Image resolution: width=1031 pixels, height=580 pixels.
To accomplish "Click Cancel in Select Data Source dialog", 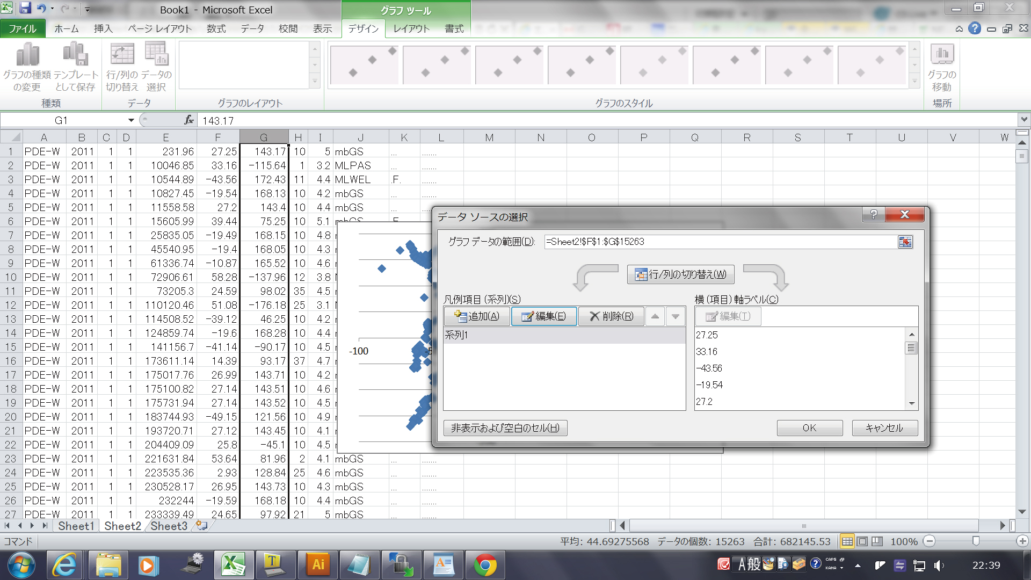I will (884, 428).
